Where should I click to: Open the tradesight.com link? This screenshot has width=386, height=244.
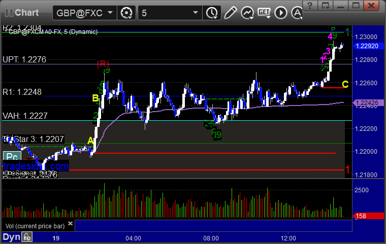click(x=36, y=166)
